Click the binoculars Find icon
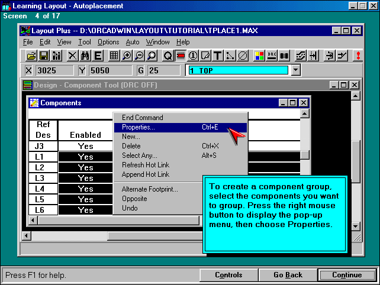Image resolution: width=380 pixels, height=285 pixels. [85, 56]
